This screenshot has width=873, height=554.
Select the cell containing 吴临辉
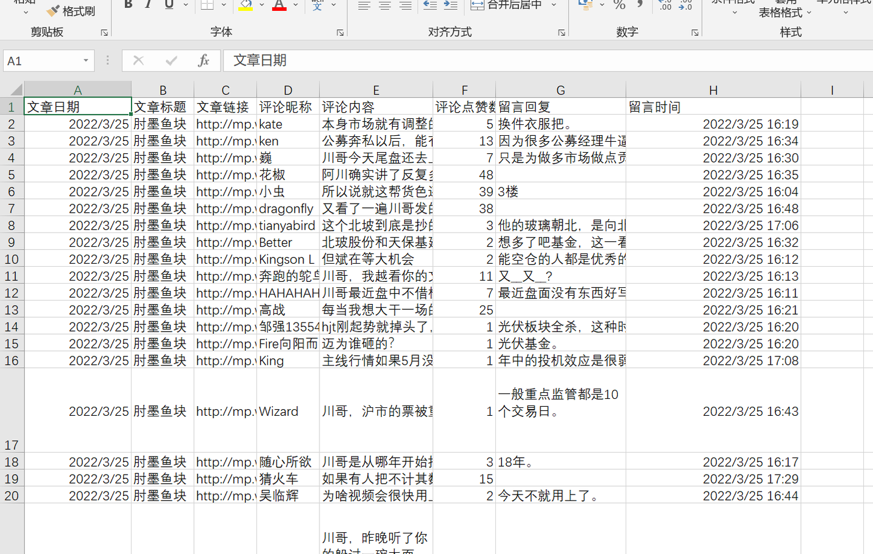point(288,496)
